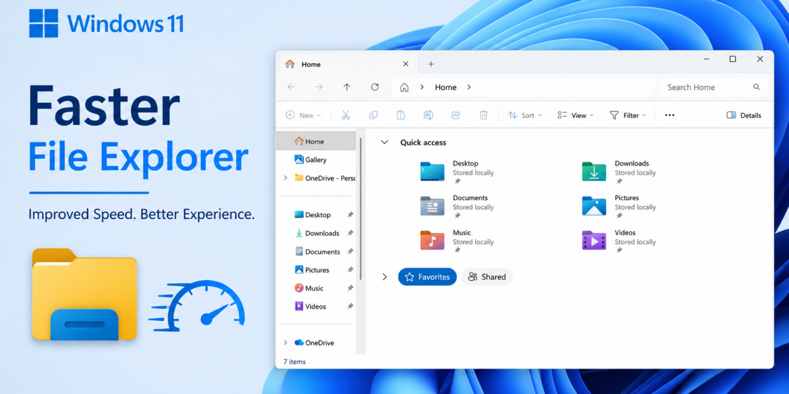This screenshot has height=394, width=789.
Task: Expand OneDrive - Personal in sidebar
Action: 285,178
